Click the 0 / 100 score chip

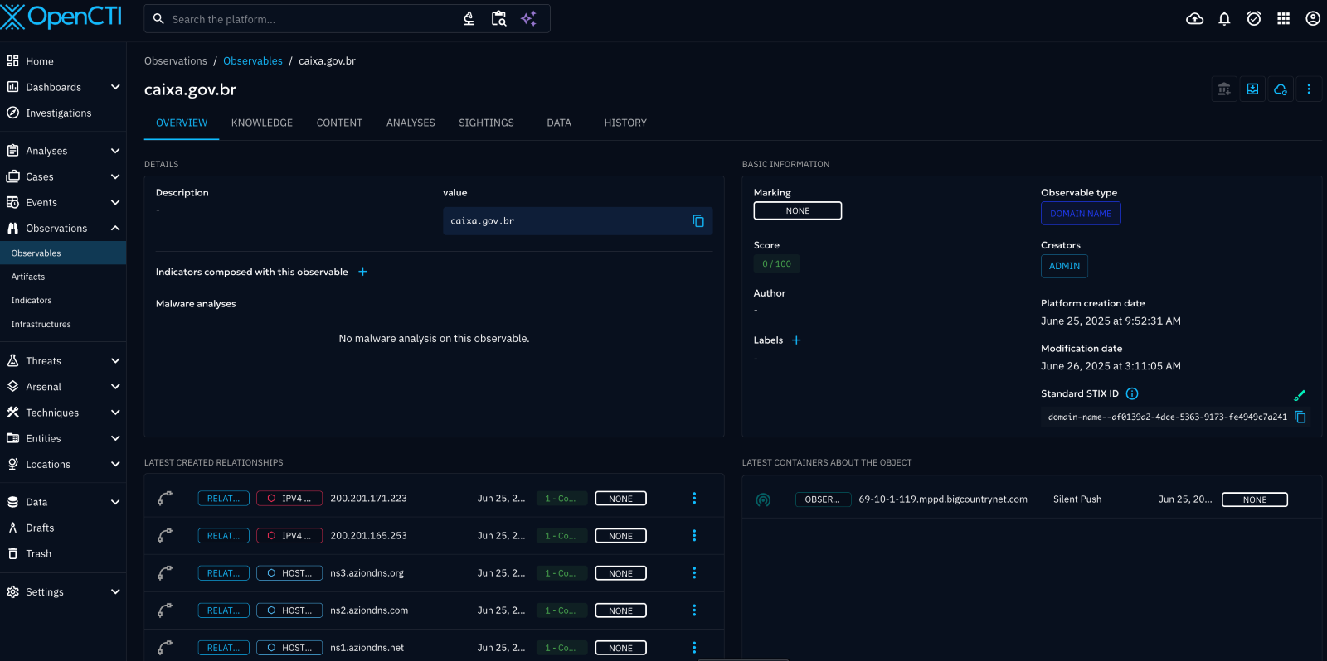click(776, 264)
